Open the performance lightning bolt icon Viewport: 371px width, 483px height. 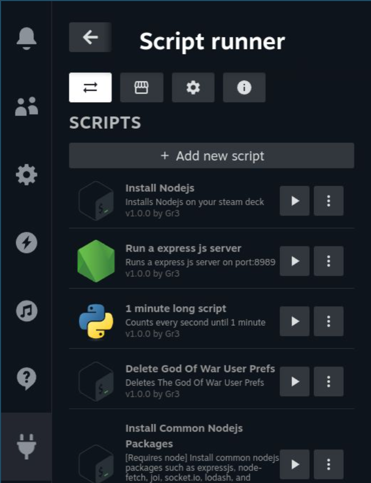26,243
